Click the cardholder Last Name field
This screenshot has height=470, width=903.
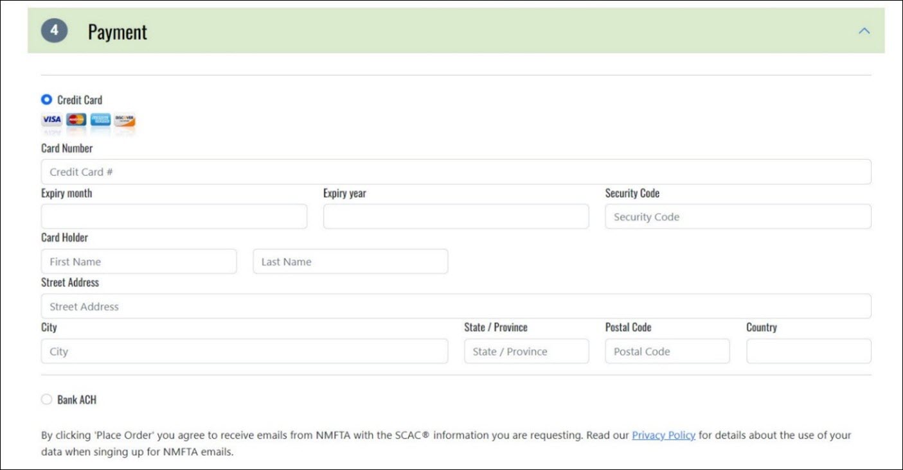350,261
